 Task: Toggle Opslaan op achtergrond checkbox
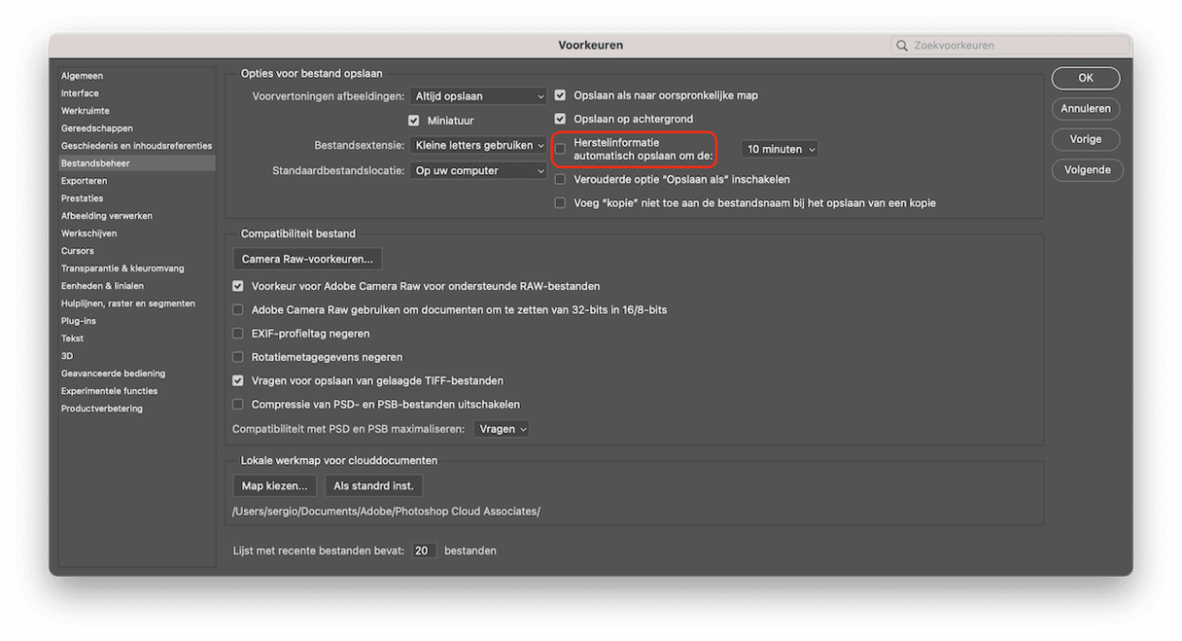[560, 119]
